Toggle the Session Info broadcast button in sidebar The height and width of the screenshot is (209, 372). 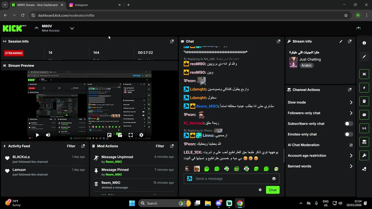coord(364,128)
